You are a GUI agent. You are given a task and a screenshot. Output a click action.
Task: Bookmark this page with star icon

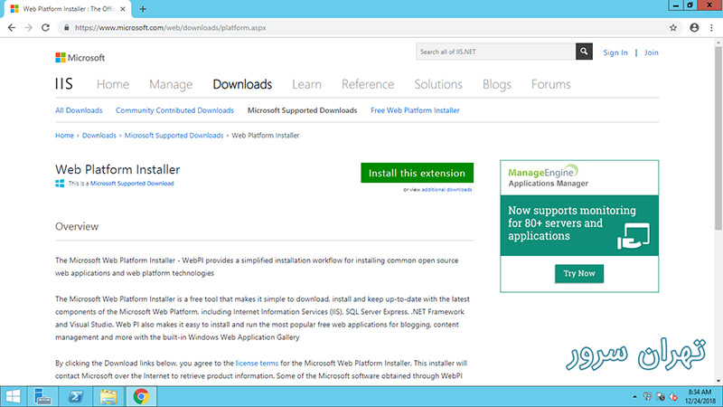pos(673,27)
